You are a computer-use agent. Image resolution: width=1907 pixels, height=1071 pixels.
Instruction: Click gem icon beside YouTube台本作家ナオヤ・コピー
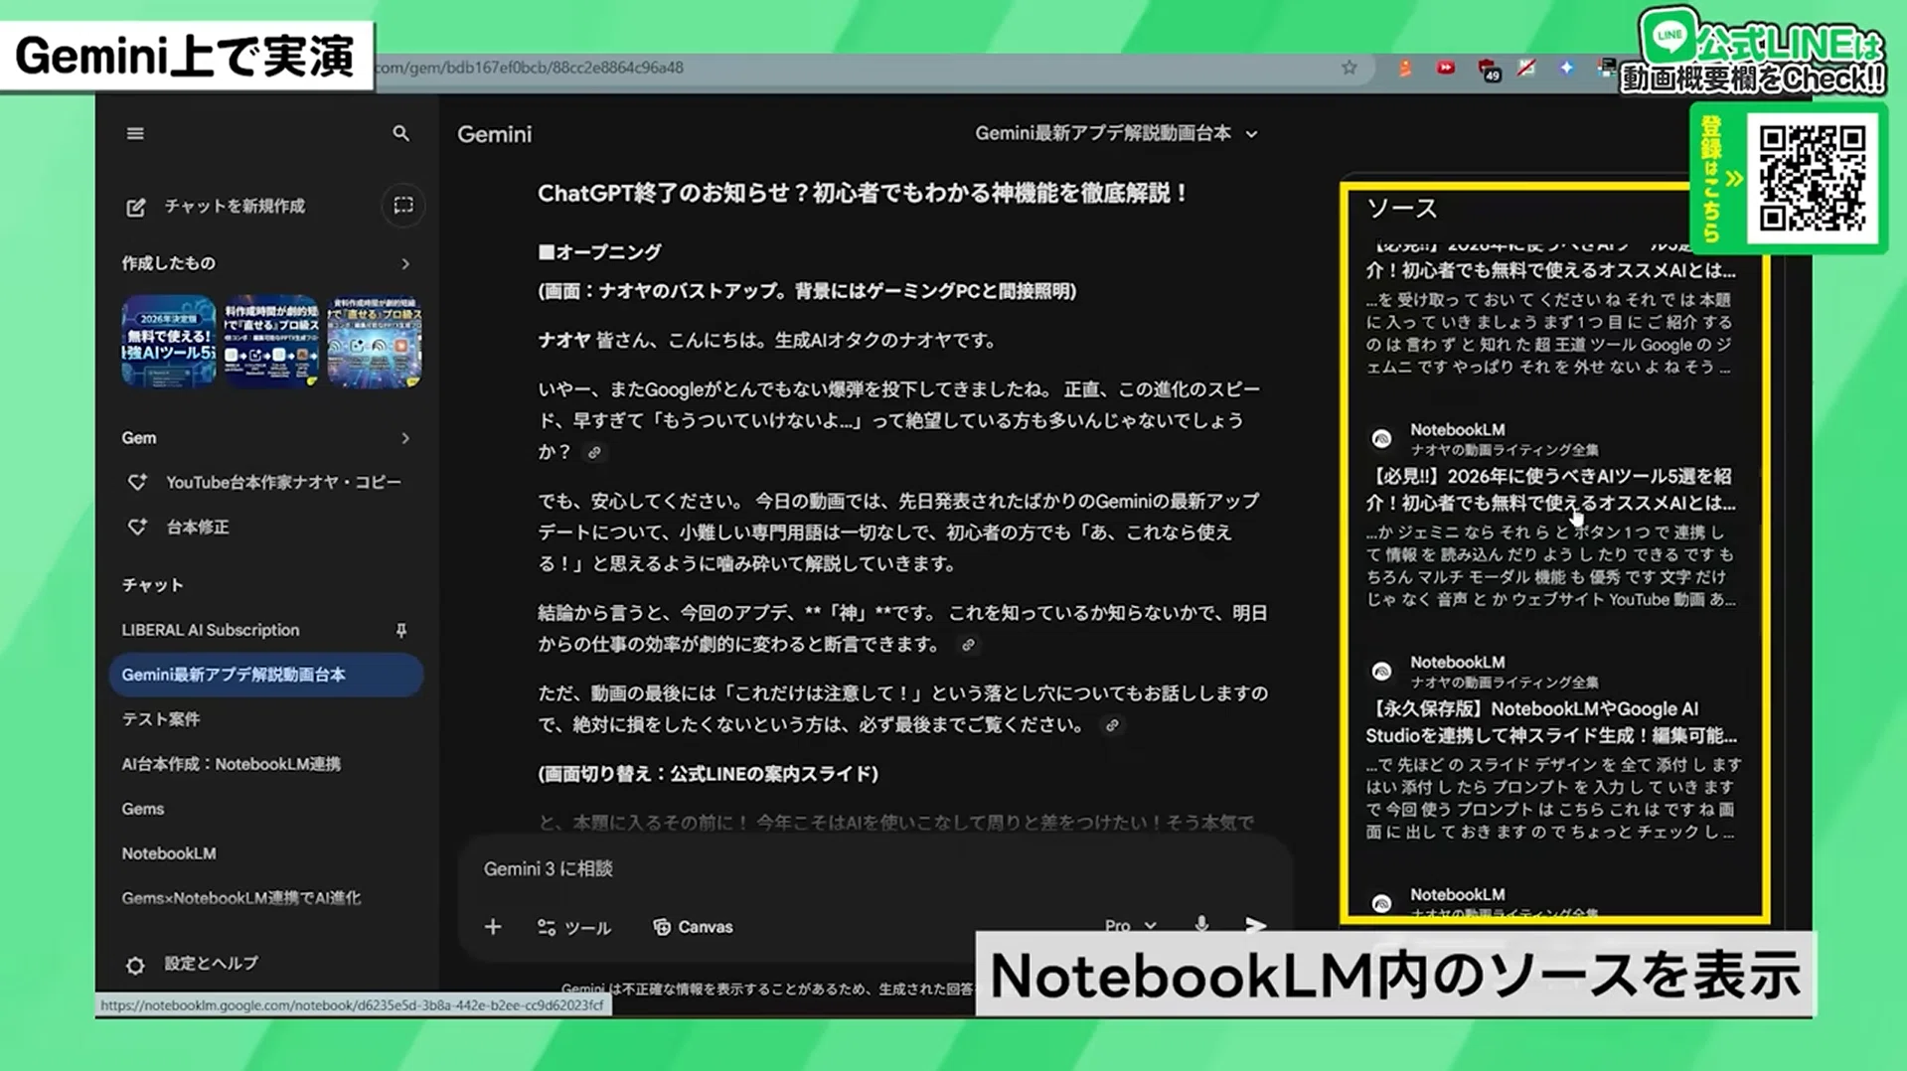click(137, 482)
